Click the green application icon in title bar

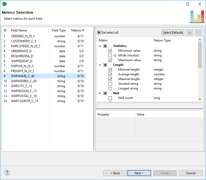pos(4,4)
